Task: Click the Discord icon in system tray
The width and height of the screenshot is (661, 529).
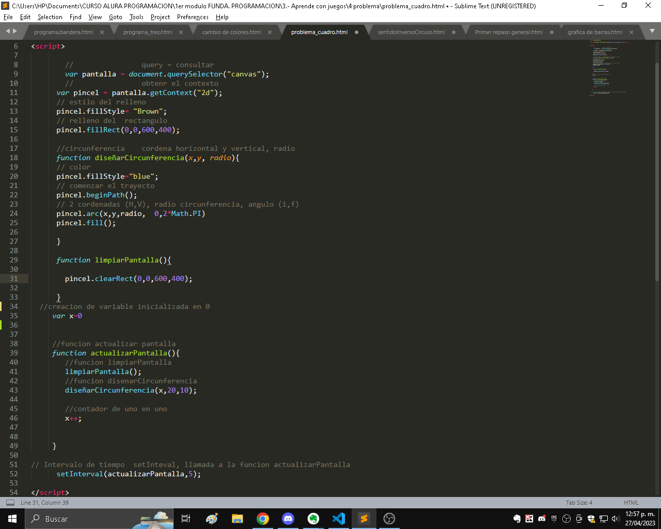Action: click(542, 519)
